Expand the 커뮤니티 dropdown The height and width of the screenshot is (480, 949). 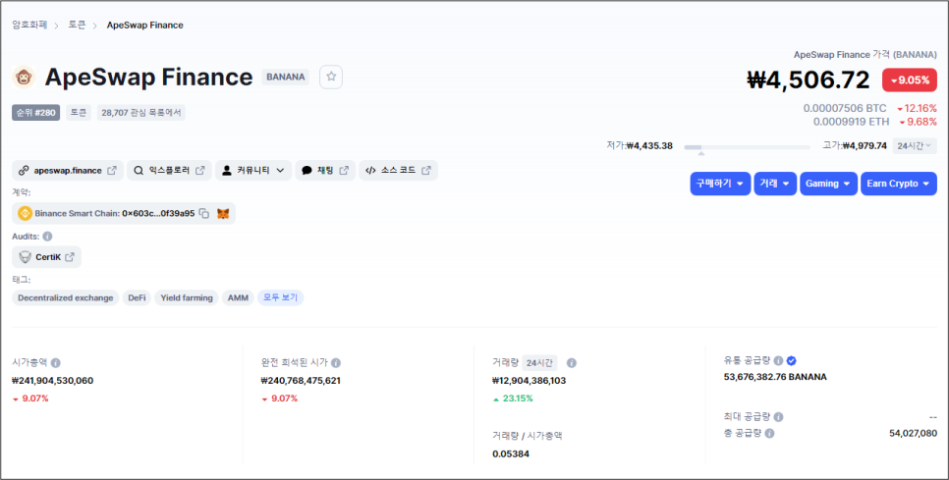point(253,171)
